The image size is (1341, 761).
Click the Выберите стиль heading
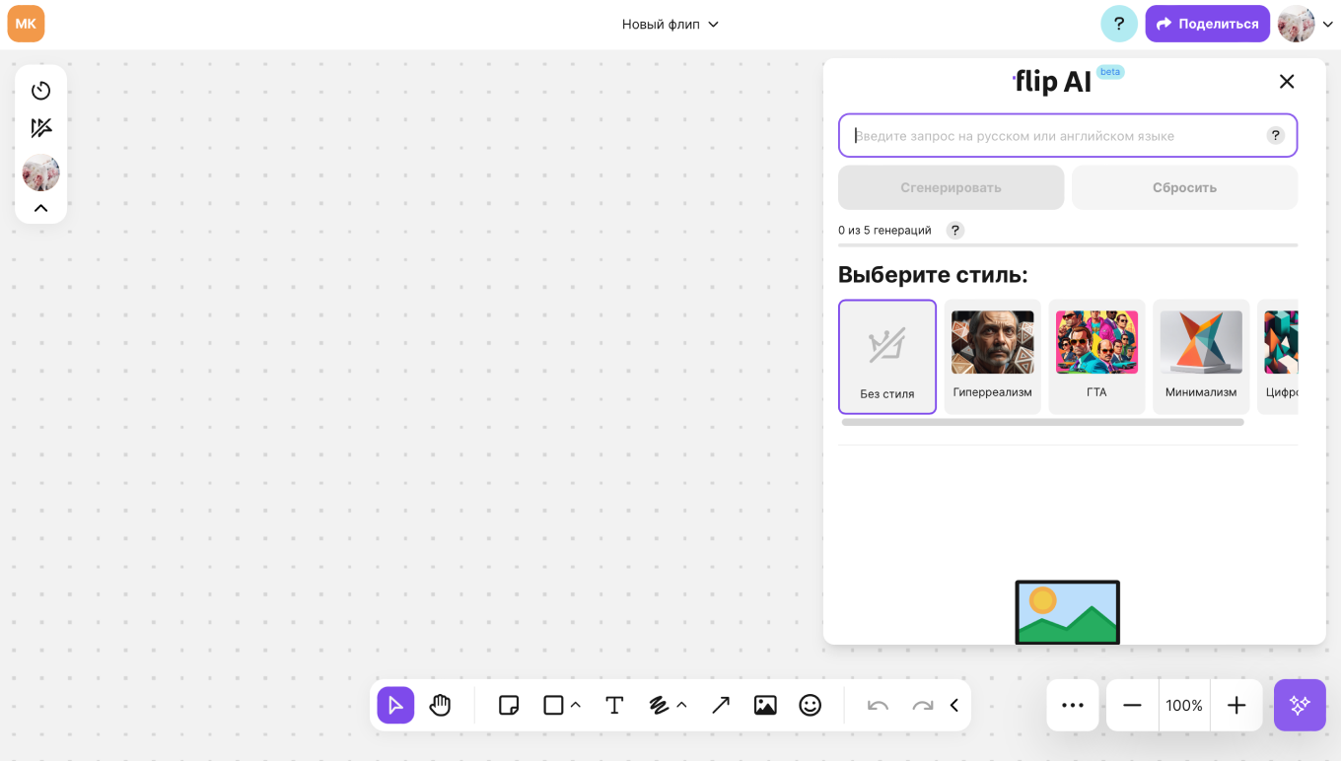[933, 274]
